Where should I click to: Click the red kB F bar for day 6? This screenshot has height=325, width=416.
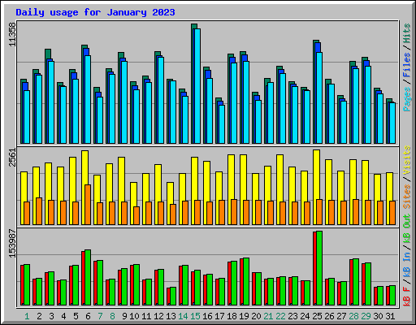83,278
